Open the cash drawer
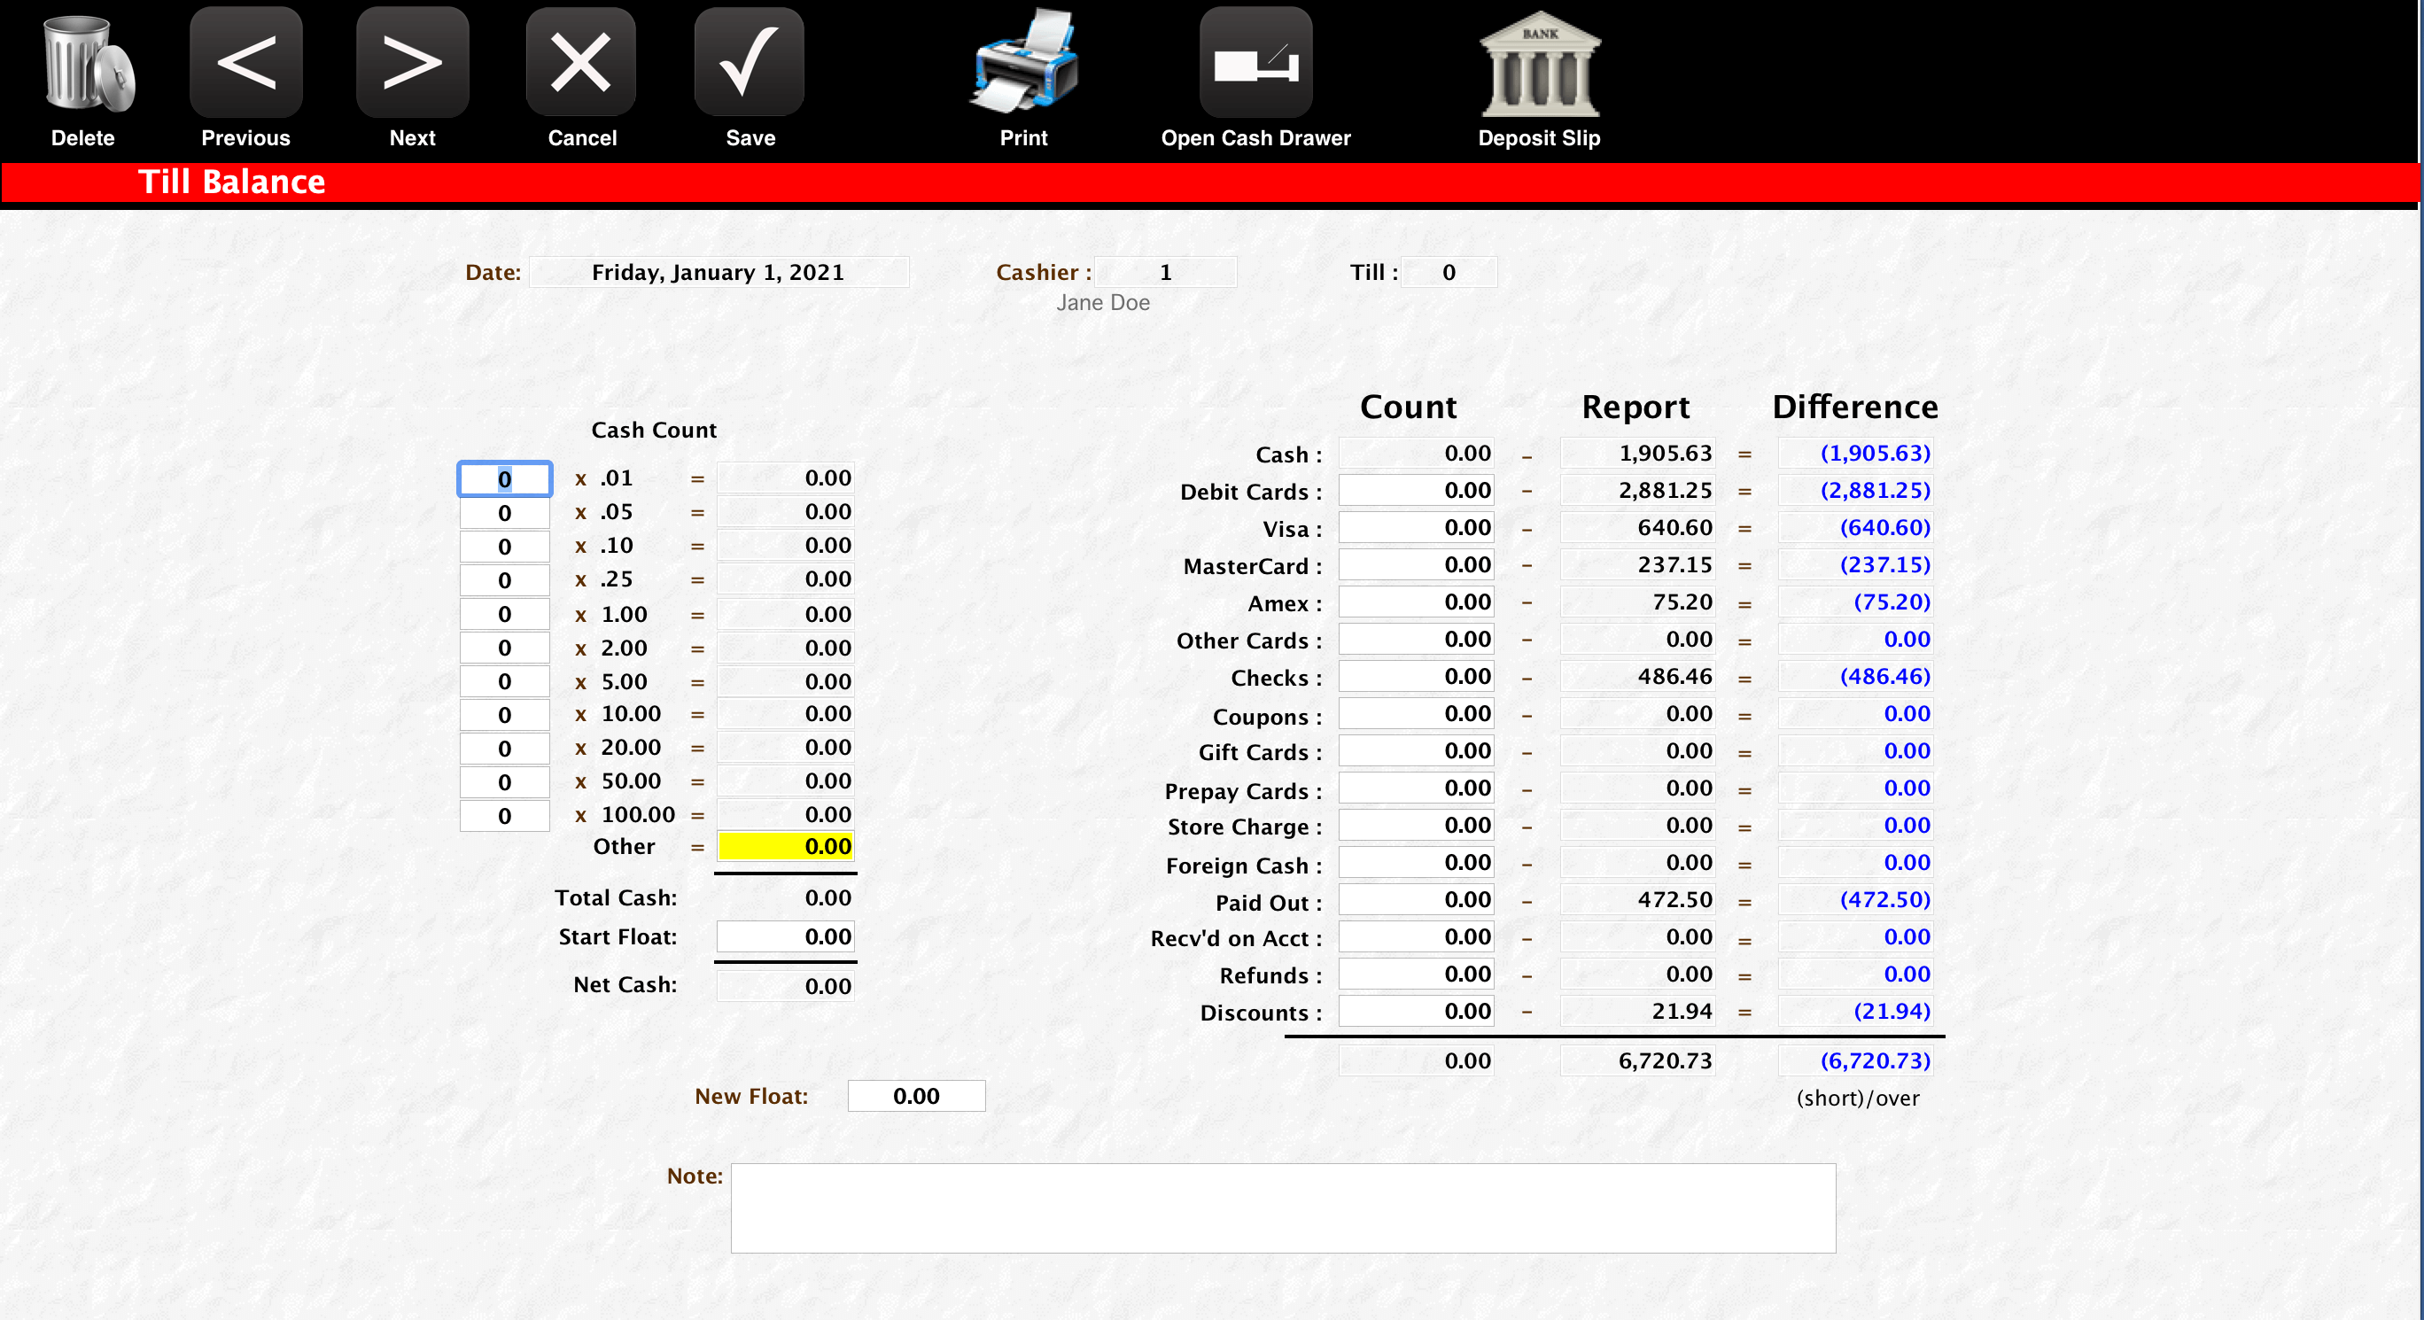 [x=1255, y=64]
